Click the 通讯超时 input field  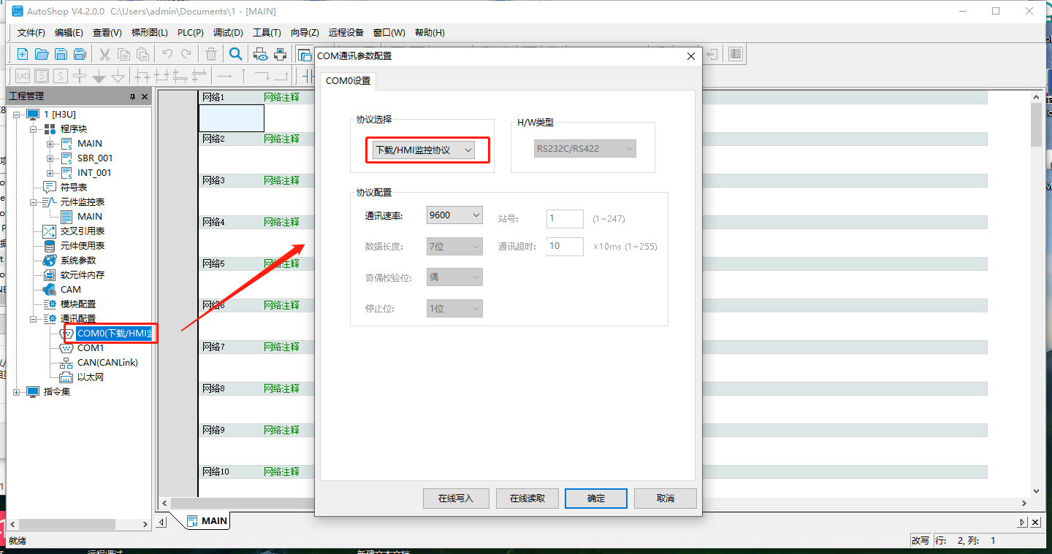click(565, 247)
